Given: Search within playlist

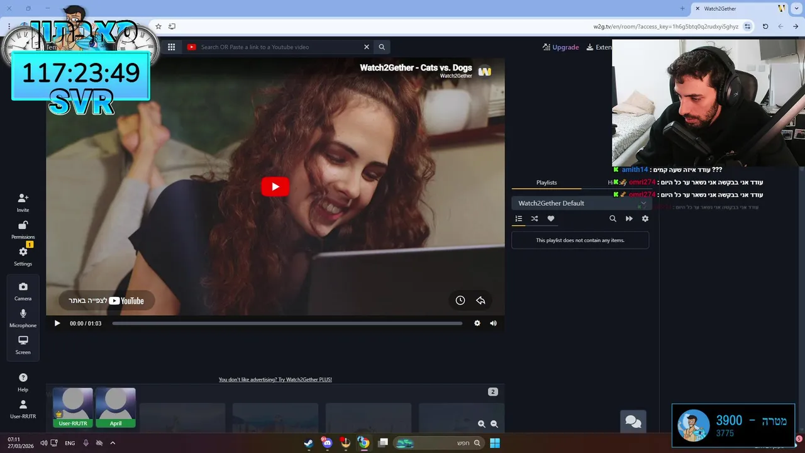Looking at the screenshot, I should click(x=613, y=219).
